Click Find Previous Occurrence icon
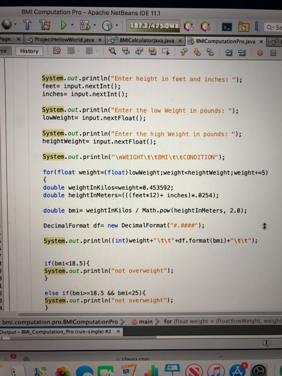Image resolution: width=282 pixels, height=376 pixels. point(126,51)
